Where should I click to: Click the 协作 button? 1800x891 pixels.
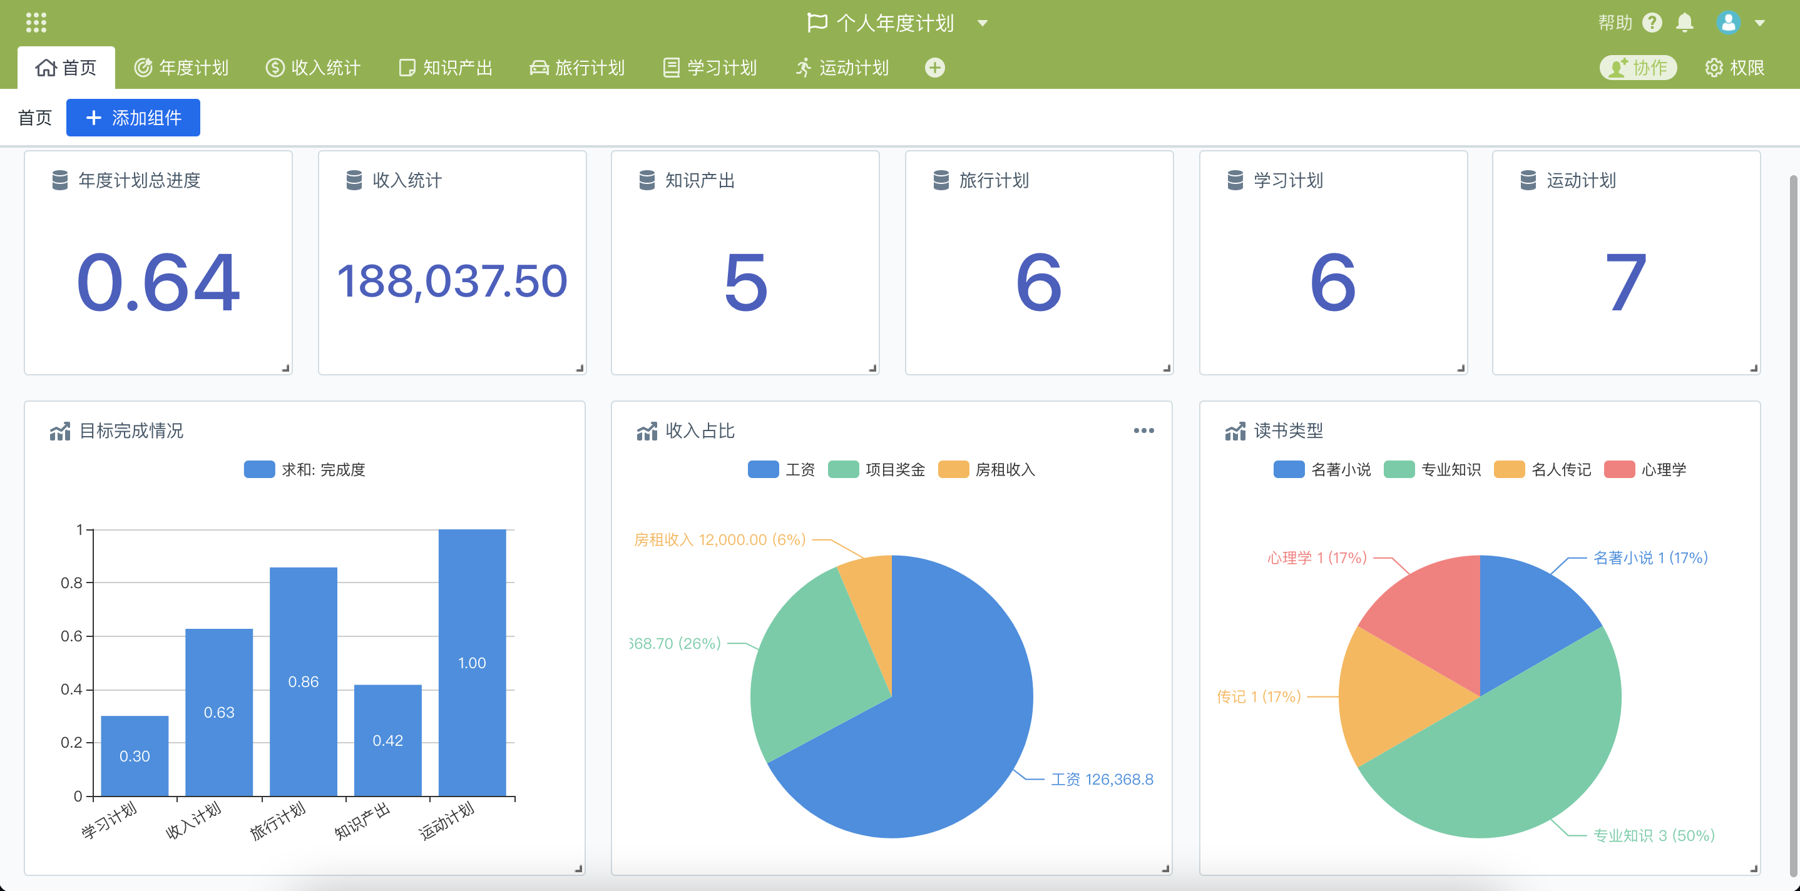click(1638, 67)
